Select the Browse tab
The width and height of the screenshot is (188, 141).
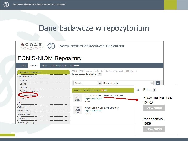(x=34, y=66)
